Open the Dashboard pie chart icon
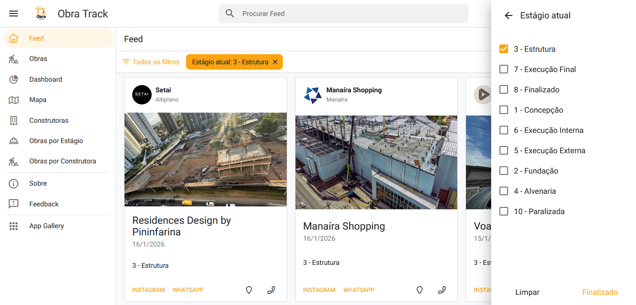This screenshot has height=305, width=636. point(14,79)
